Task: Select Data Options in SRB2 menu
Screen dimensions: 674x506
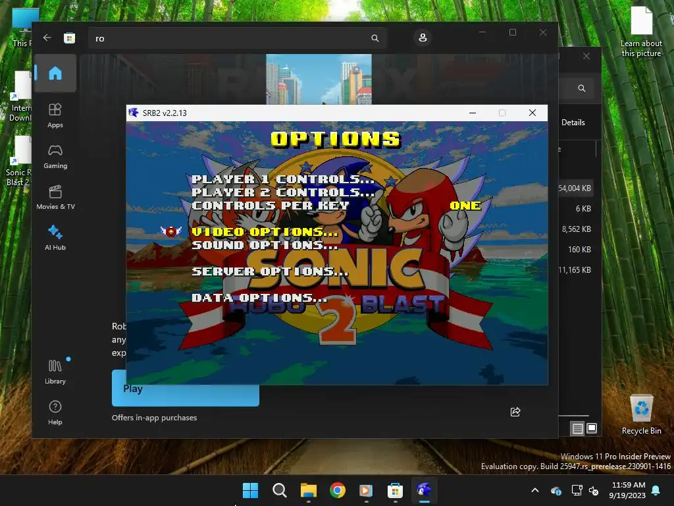Action: click(x=259, y=297)
